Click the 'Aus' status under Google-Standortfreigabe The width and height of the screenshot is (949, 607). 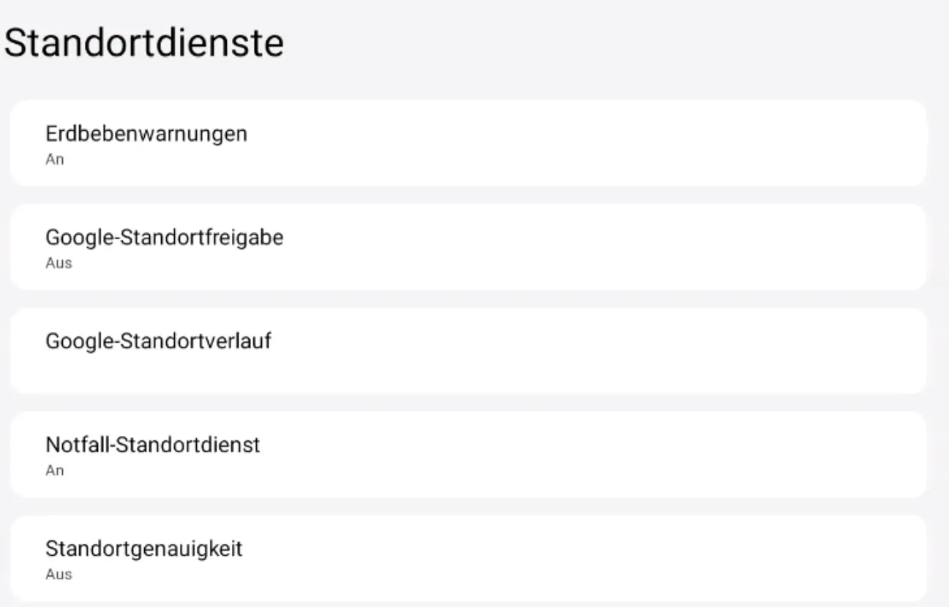click(59, 263)
